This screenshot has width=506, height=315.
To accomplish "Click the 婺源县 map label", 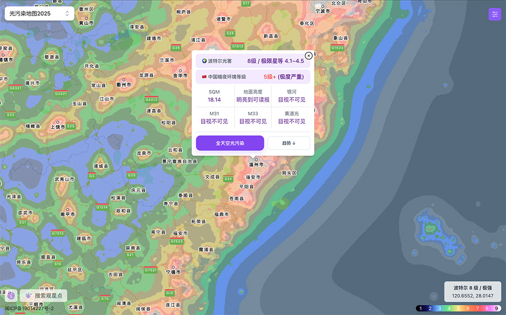I will 52,57.
